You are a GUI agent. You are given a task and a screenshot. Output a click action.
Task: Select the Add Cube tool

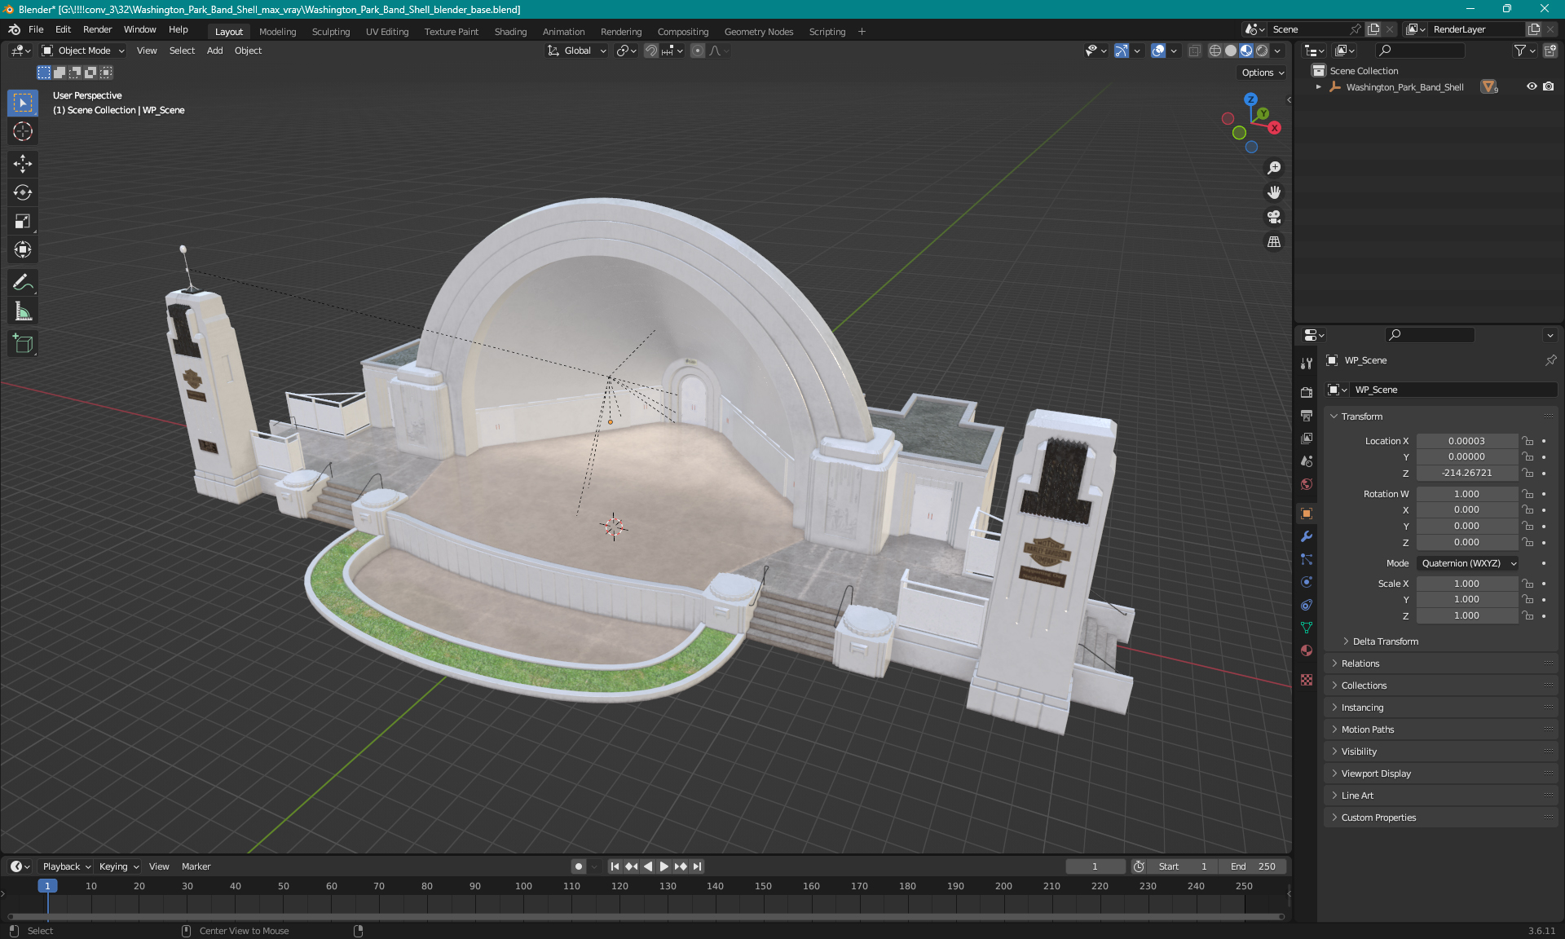[23, 344]
